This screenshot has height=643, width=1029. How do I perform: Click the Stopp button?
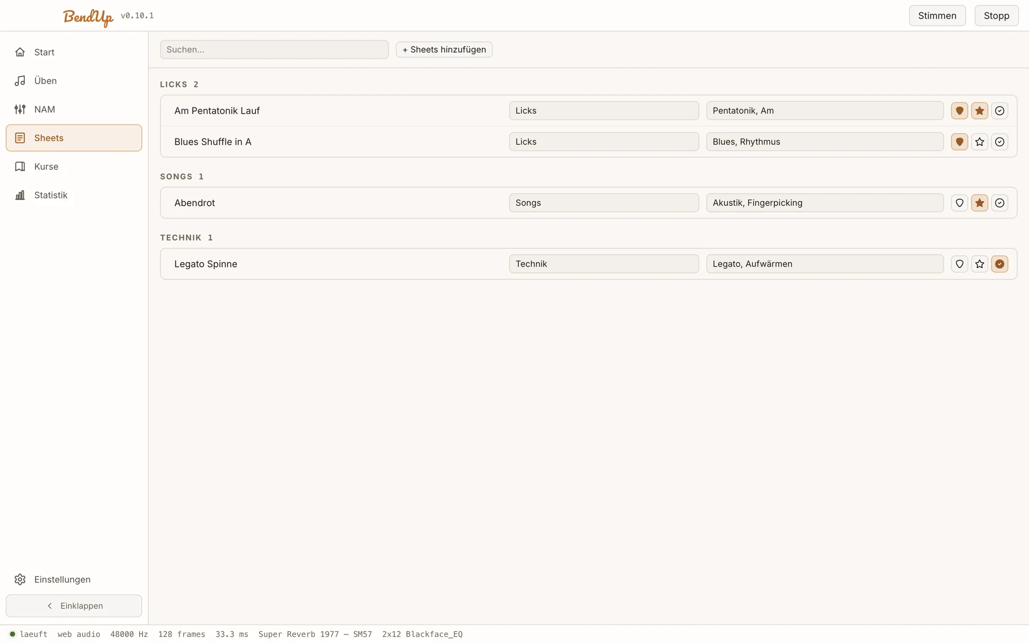(996, 15)
